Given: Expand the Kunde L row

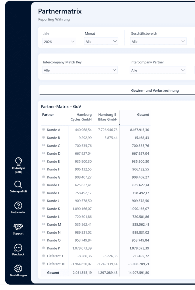Looking at the screenshot, I should (x=43, y=216).
